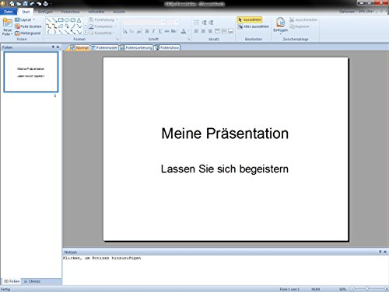Click the Einfügen paste icon

coord(280,23)
